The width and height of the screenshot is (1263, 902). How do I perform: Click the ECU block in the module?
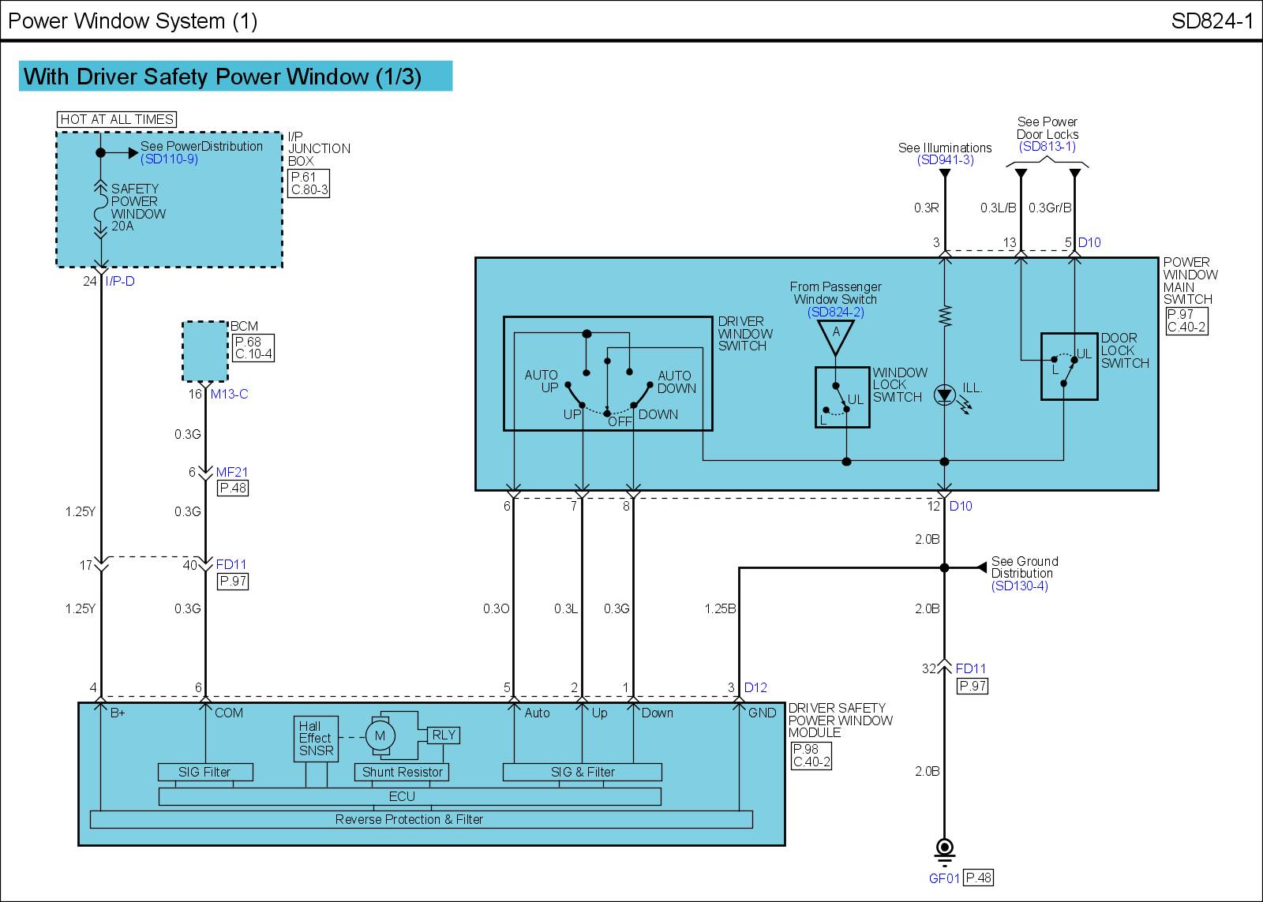tap(409, 797)
